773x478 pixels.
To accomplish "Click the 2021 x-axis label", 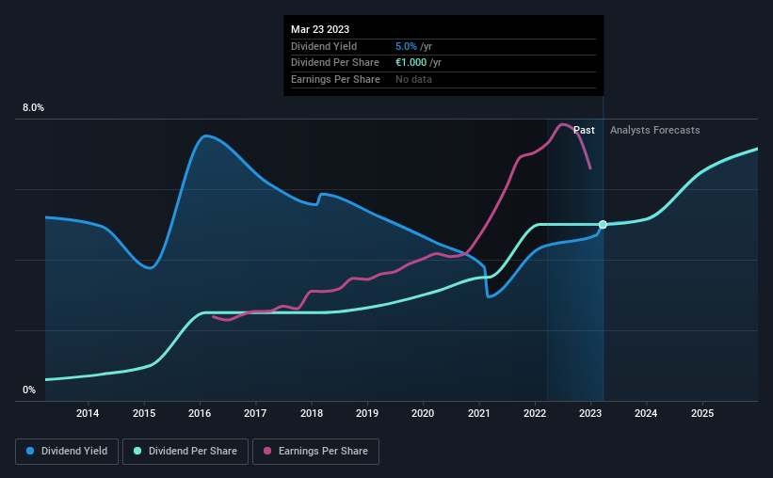I will (x=478, y=413).
